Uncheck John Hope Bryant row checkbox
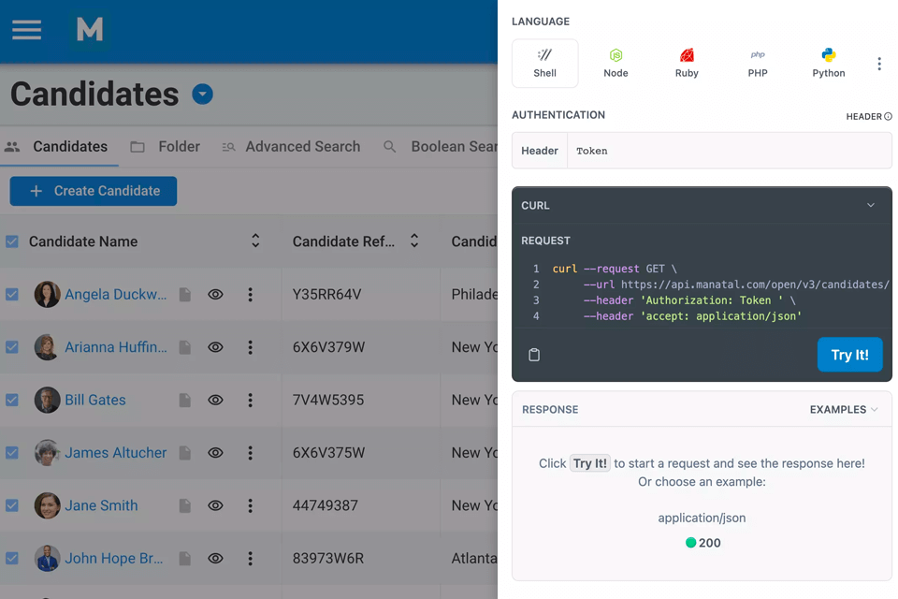Image resolution: width=898 pixels, height=599 pixels. point(12,558)
